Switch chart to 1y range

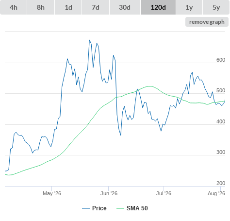(x=189, y=7)
